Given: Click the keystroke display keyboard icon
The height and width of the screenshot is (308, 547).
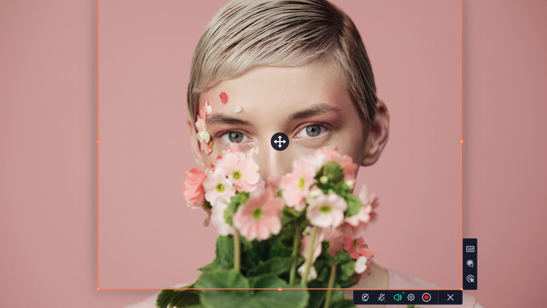Looking at the screenshot, I should coord(470,249).
